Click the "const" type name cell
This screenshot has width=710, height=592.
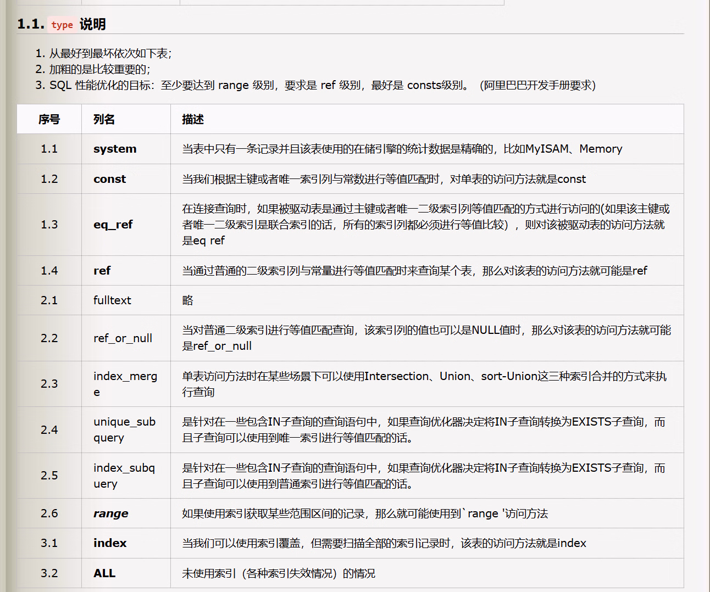(x=109, y=179)
